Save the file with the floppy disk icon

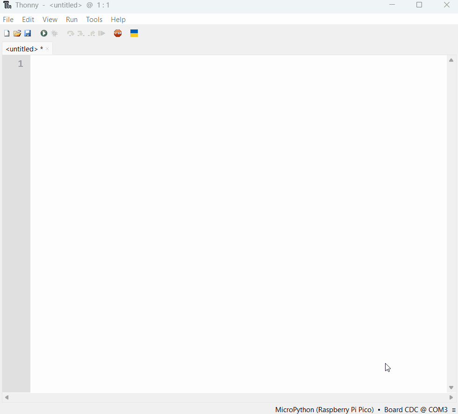point(28,33)
